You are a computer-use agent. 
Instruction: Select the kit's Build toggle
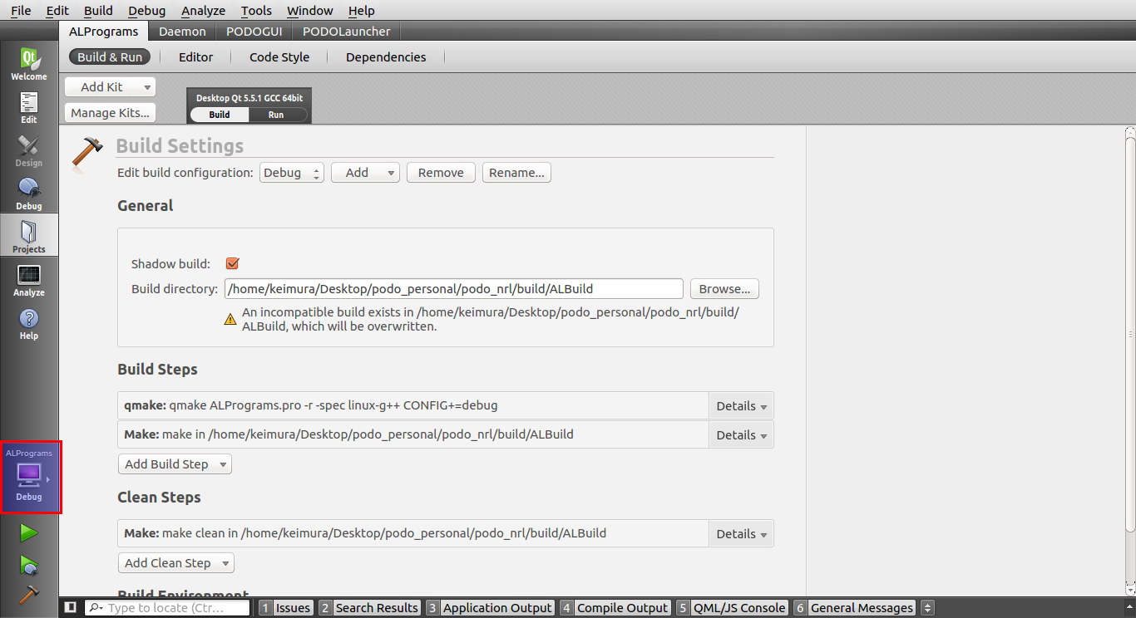(220, 115)
